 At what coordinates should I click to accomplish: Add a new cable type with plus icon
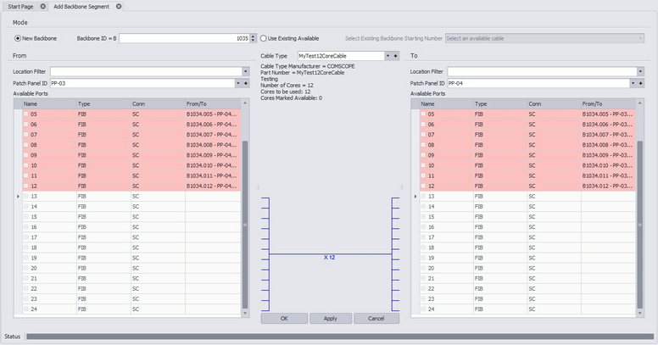tap(395, 56)
